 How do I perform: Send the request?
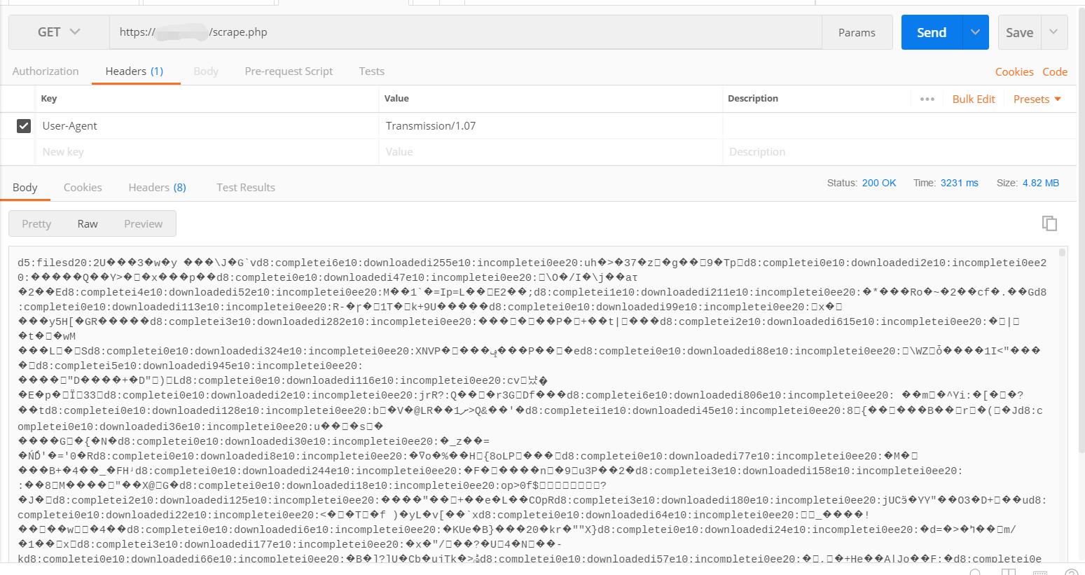pyautogui.click(x=932, y=32)
